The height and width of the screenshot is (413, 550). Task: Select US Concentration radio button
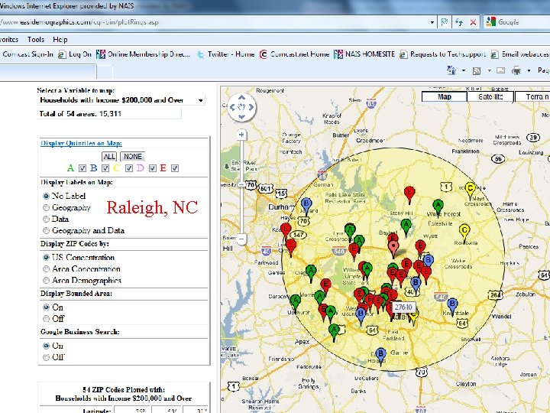tap(46, 257)
